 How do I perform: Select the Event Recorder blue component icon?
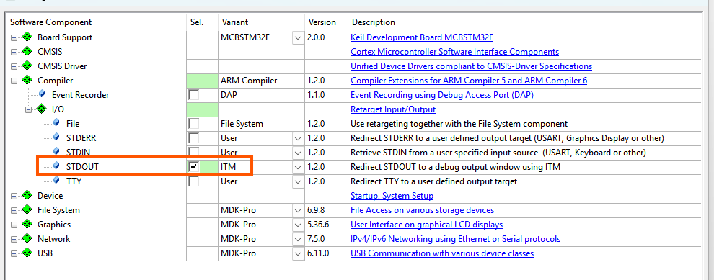pos(42,94)
